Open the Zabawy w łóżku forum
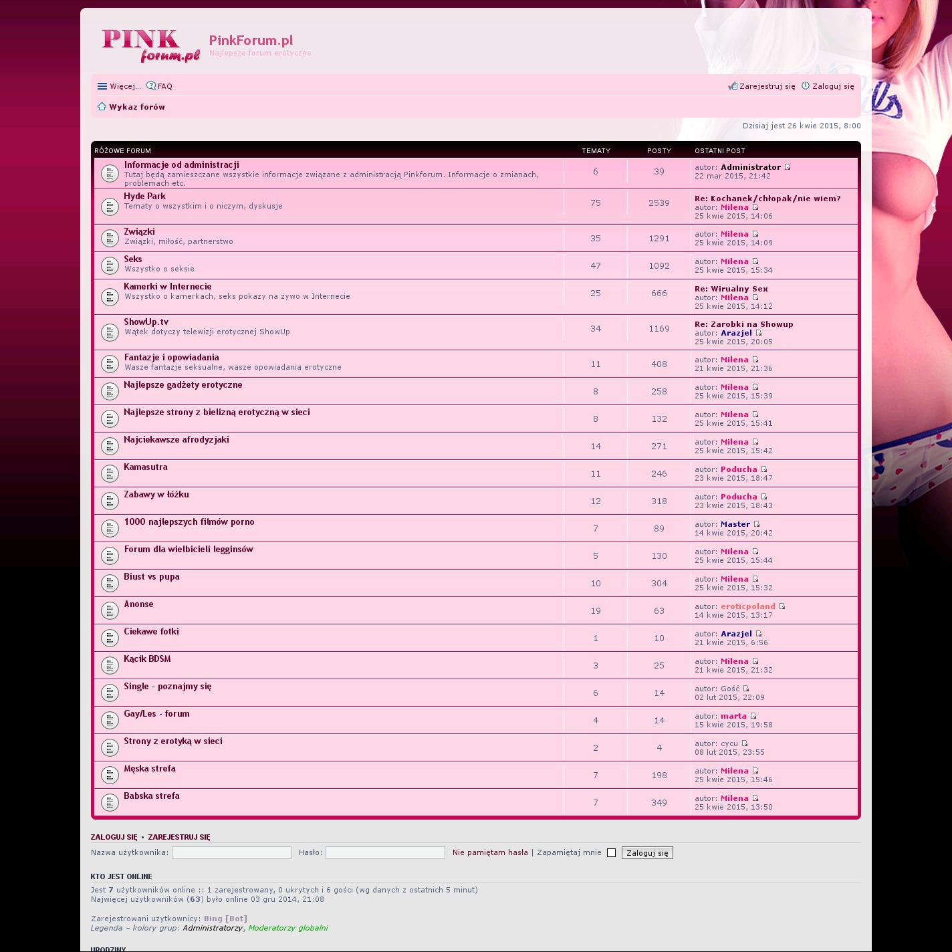 coord(156,495)
